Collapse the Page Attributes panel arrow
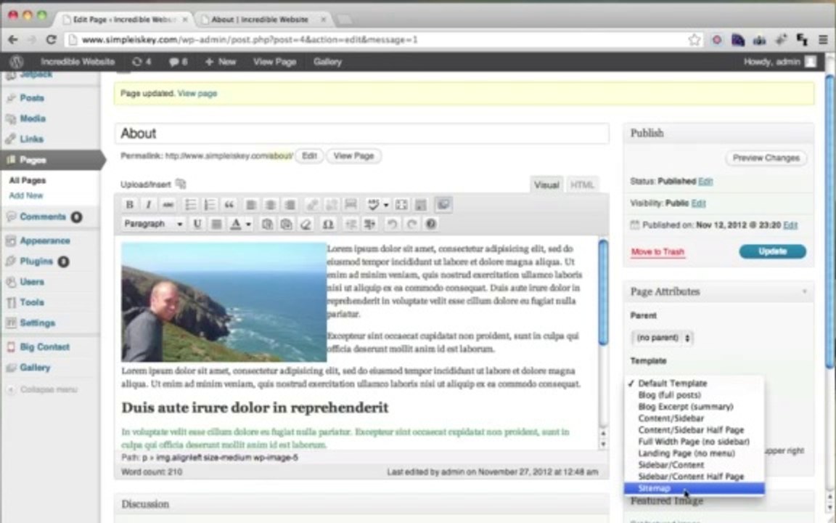The height and width of the screenshot is (523, 836). (805, 291)
